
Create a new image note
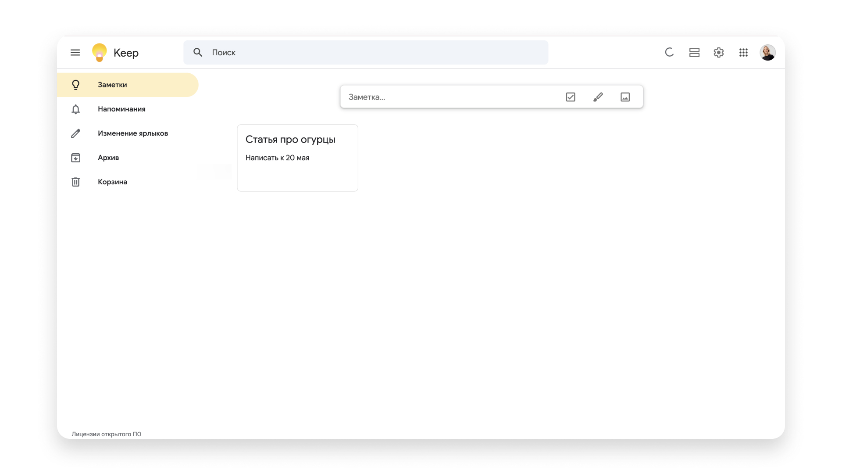(x=625, y=97)
